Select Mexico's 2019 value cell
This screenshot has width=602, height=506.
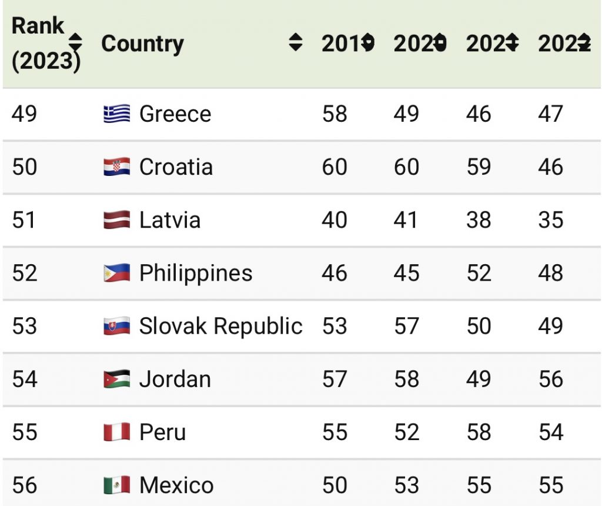pyautogui.click(x=334, y=485)
